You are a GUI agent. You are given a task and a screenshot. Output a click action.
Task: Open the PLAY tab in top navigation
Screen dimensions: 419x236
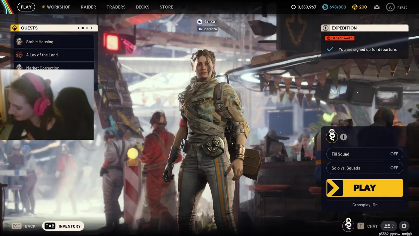coord(26,7)
